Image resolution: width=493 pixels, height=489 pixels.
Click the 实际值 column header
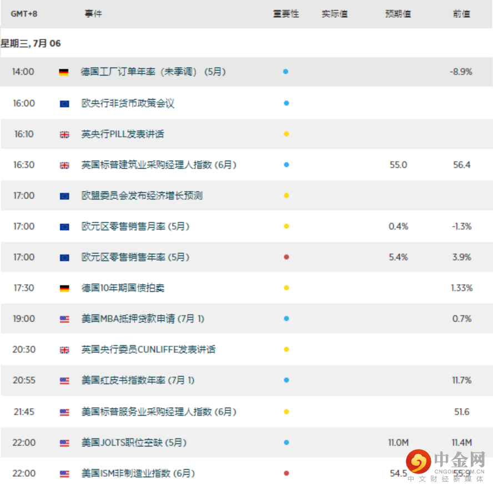click(335, 14)
